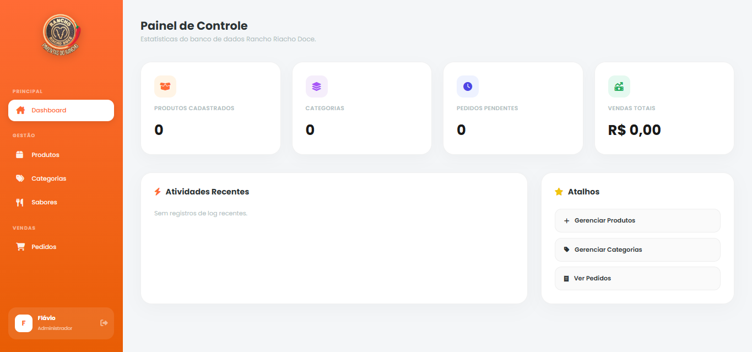Viewport: 752px width, 352px height.
Task: Click the Rancho Riacho Doce logo
Action: tap(61, 34)
